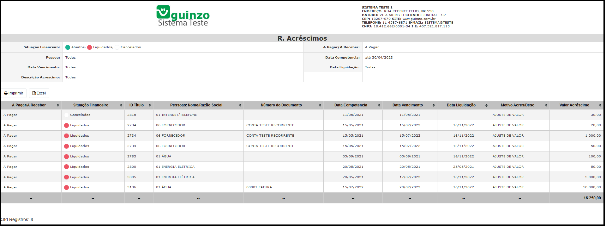Image resolution: width=606 pixels, height=227 pixels.
Task: Click the 01 INTERNET/TELEFONE cell
Action: pos(198,115)
